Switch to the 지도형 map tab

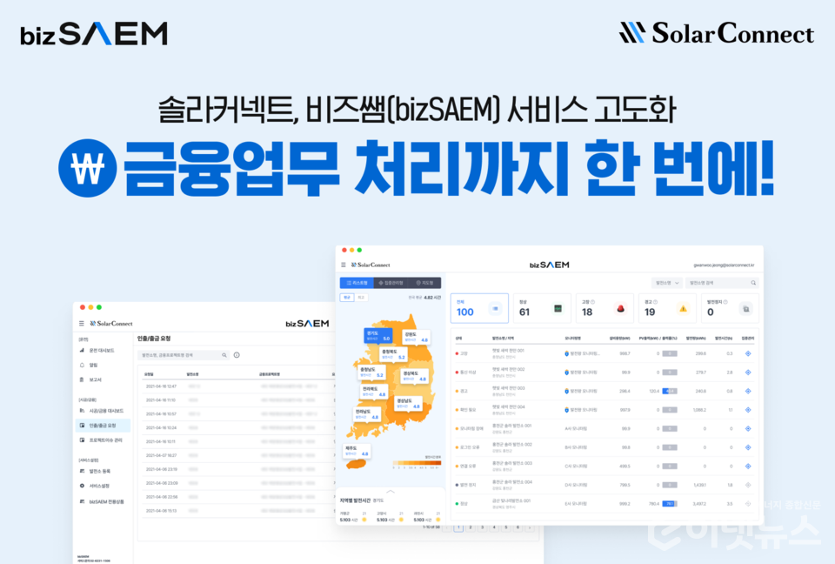[424, 281]
